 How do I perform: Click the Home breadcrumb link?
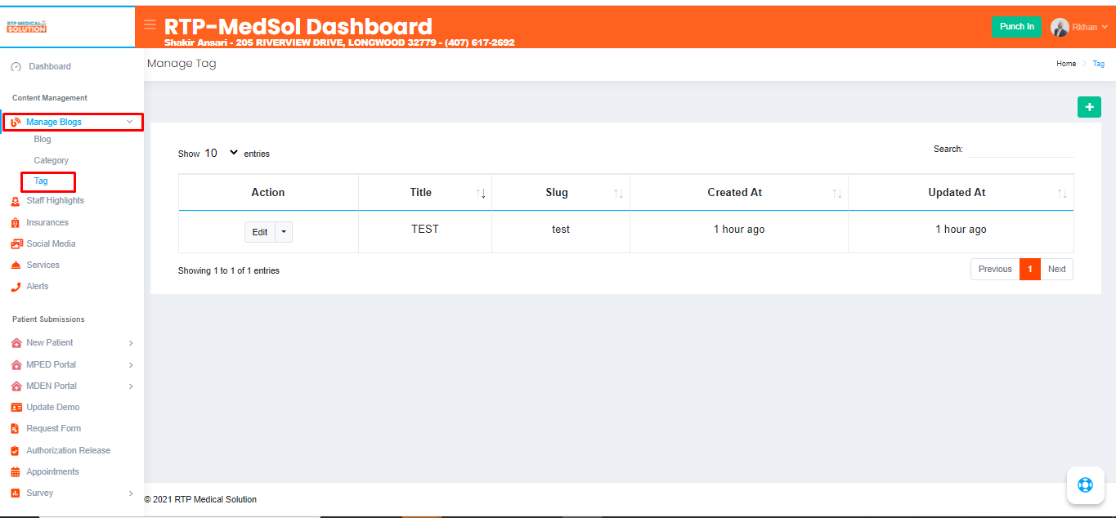(x=1066, y=64)
